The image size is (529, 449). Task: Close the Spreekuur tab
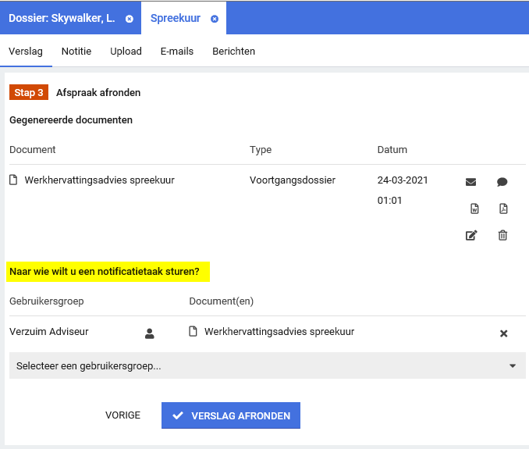pyautogui.click(x=215, y=18)
